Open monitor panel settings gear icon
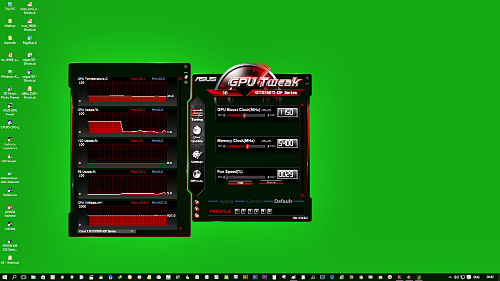Image resolution: width=500 pixels, height=281 pixels. (186, 82)
